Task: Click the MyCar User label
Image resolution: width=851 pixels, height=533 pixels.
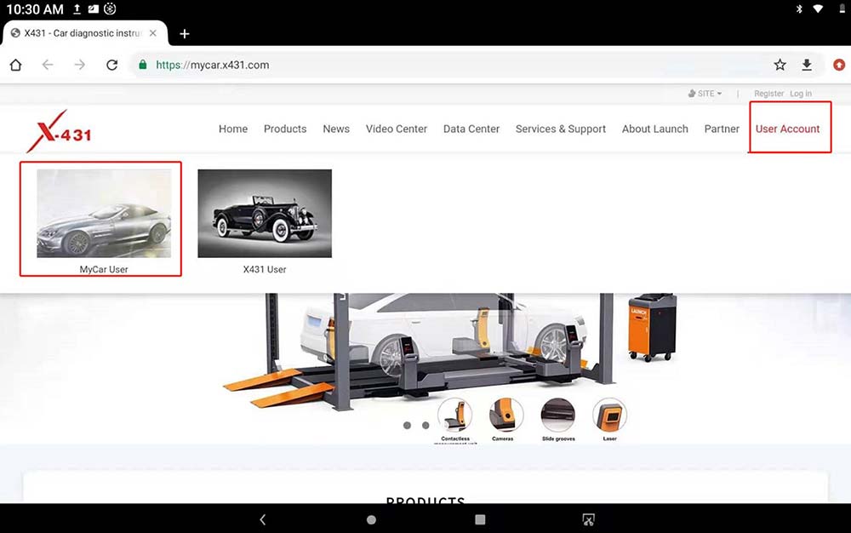Action: click(104, 269)
